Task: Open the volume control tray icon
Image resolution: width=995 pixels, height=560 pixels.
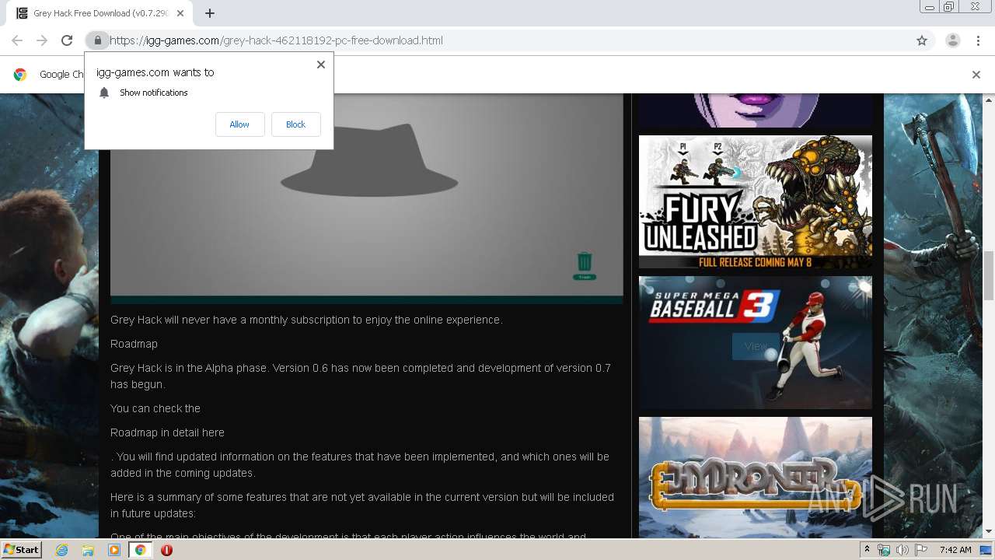Action: [x=902, y=550]
